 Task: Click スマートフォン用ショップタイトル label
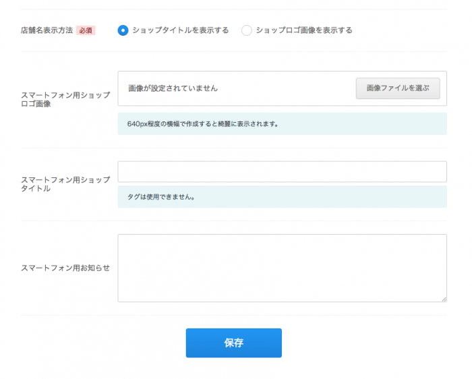tap(65, 184)
